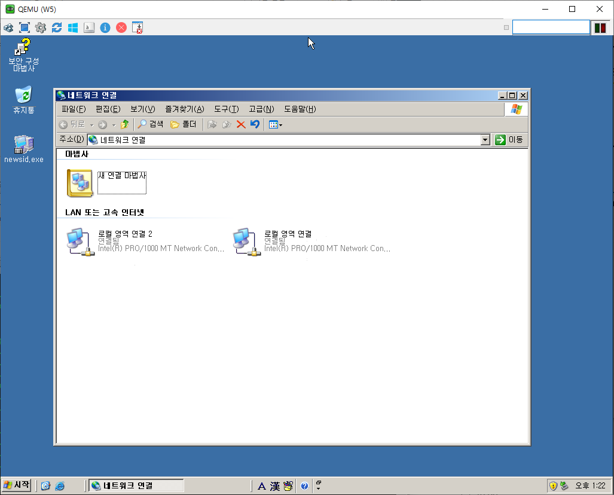The image size is (614, 495).
Task: Open the 도움말(H) menu
Action: pos(300,109)
